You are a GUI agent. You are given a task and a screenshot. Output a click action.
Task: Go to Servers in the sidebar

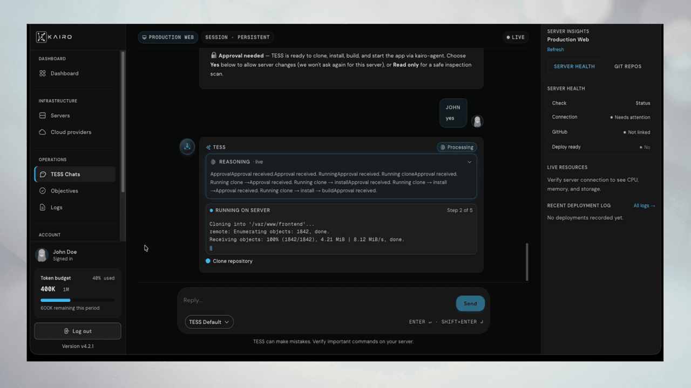click(76, 115)
